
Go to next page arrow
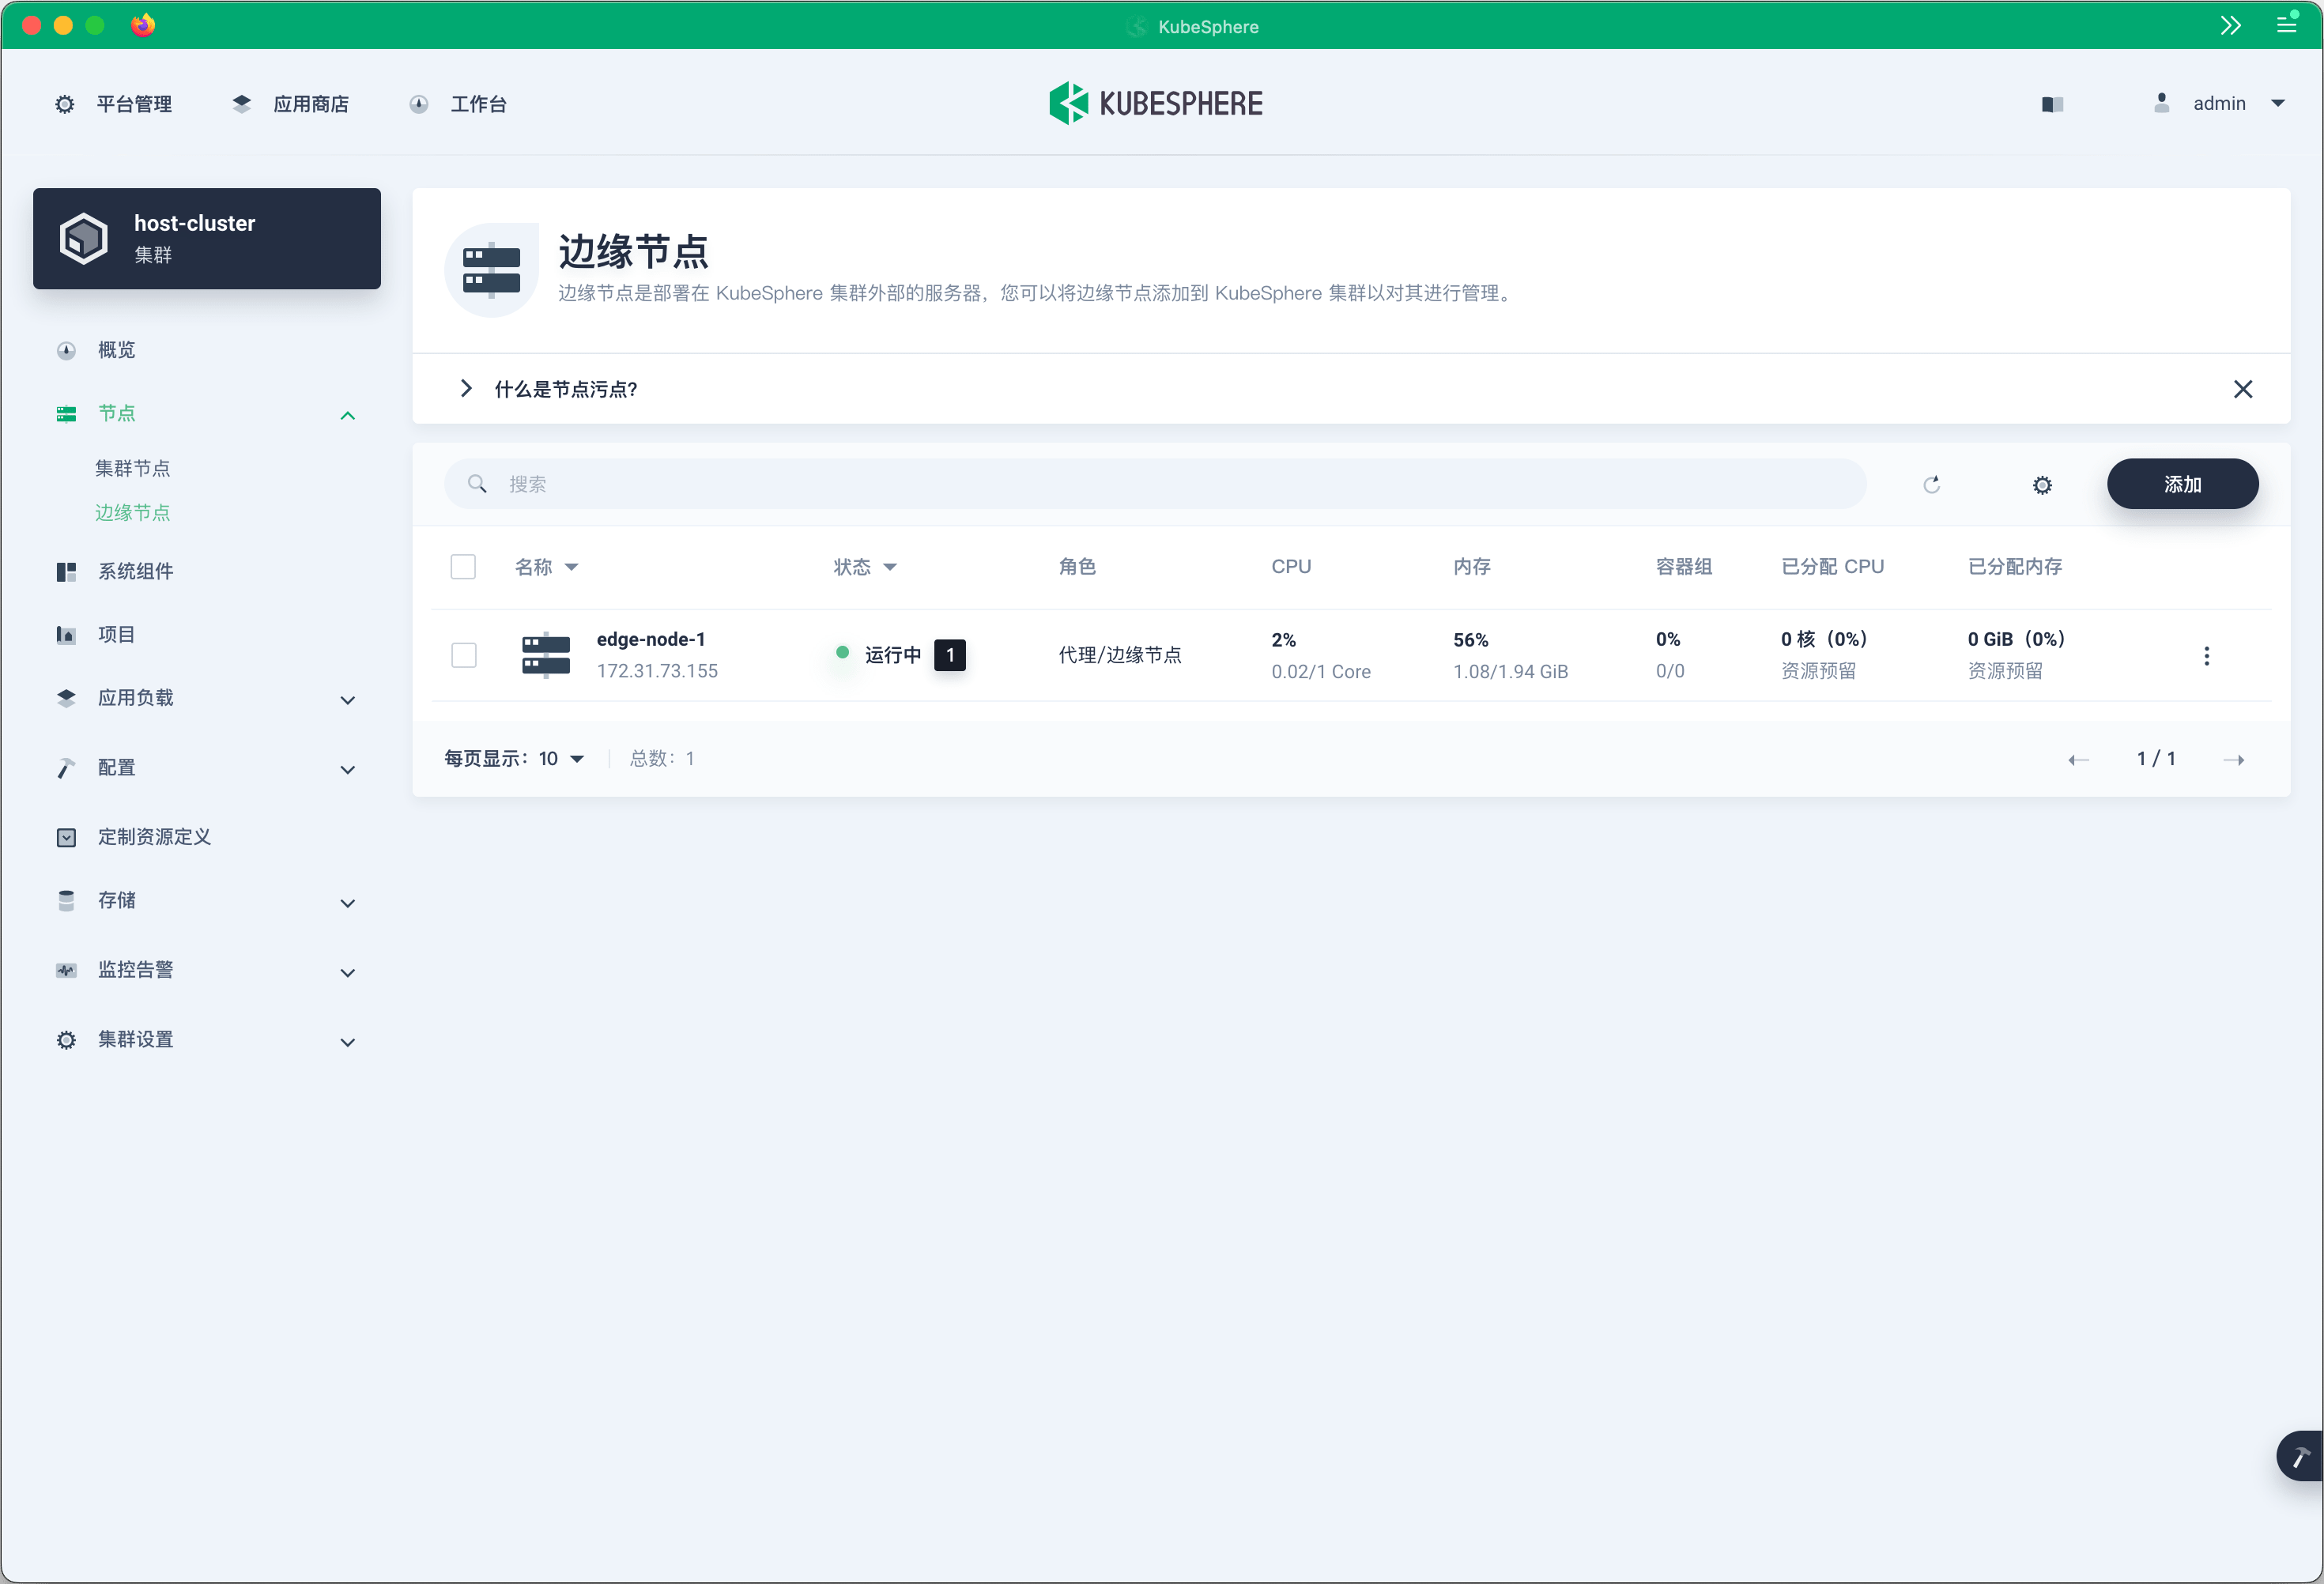click(x=2234, y=760)
